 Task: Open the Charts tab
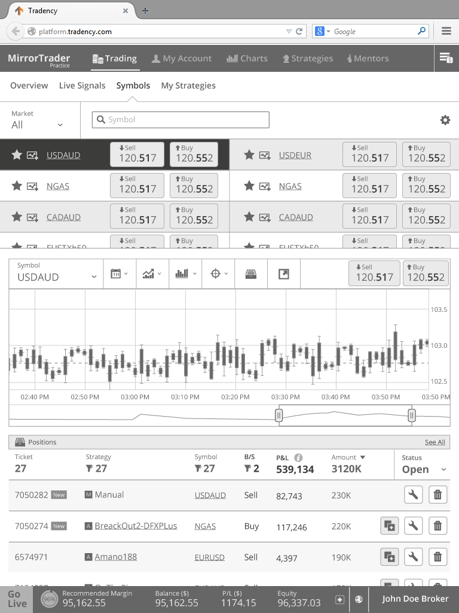(x=247, y=59)
